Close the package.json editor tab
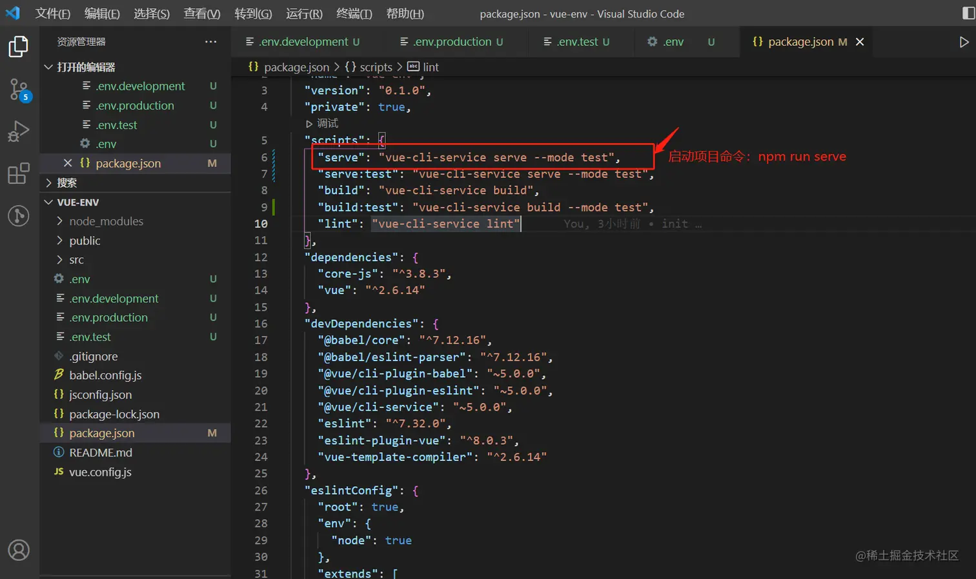Screen dimensions: 976x579 pos(860,42)
